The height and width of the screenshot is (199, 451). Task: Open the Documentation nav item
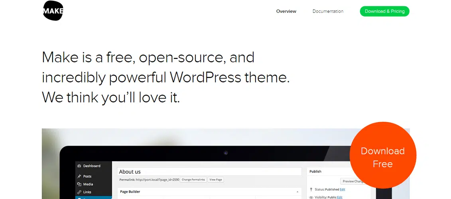click(328, 11)
